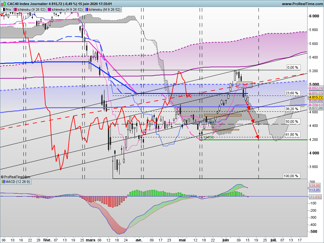The height and width of the screenshot is (243, 324).
Task: Click the candlestick icon beside CAC40 title
Action: (x=3, y=4)
